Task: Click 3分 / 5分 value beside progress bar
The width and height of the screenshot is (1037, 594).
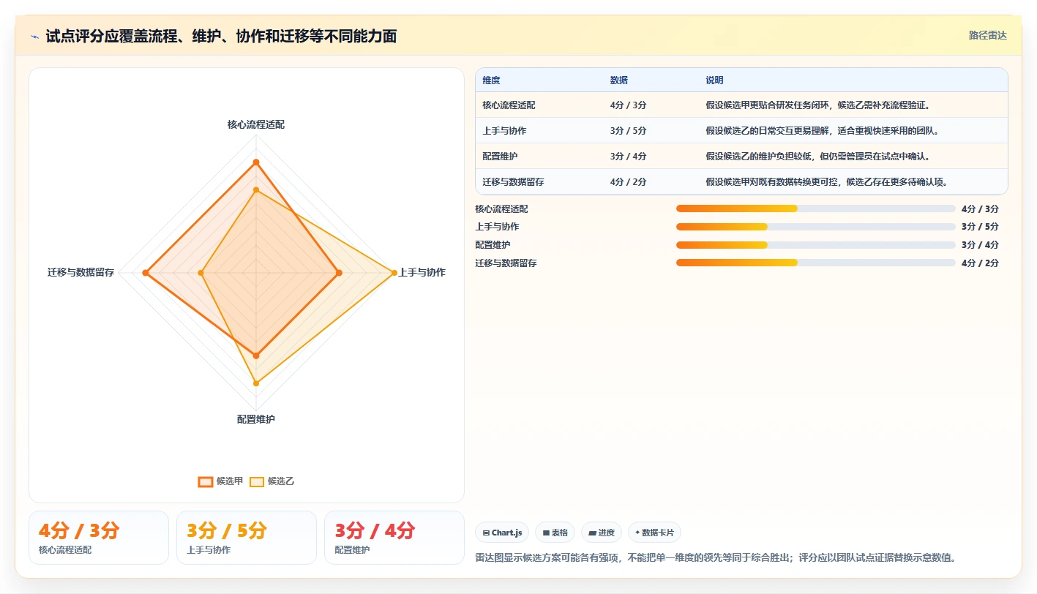Action: click(980, 227)
